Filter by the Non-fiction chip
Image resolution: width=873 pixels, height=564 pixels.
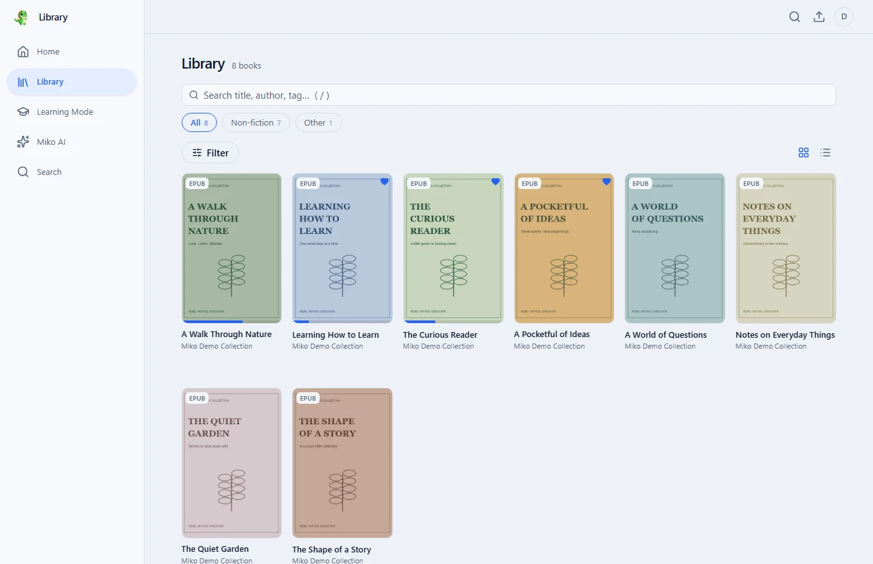coord(256,122)
